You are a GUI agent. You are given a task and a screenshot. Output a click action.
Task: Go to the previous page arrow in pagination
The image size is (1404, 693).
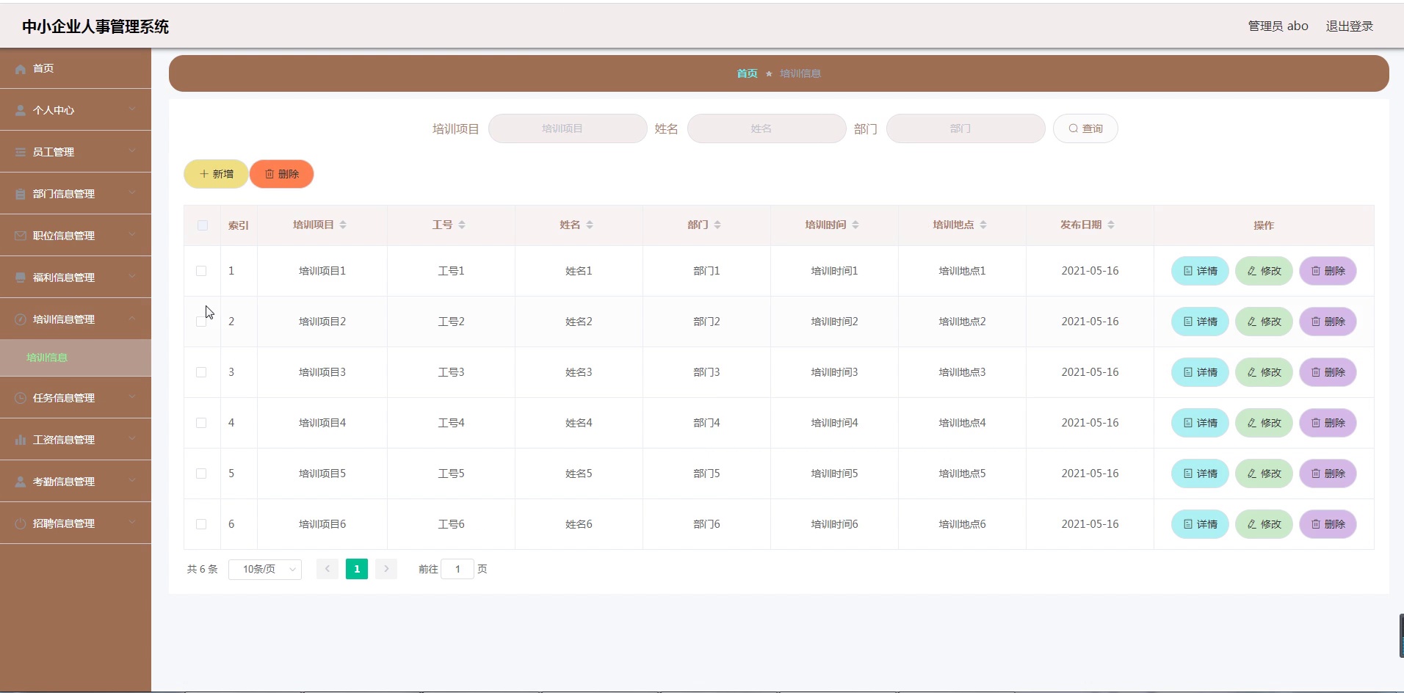click(328, 569)
